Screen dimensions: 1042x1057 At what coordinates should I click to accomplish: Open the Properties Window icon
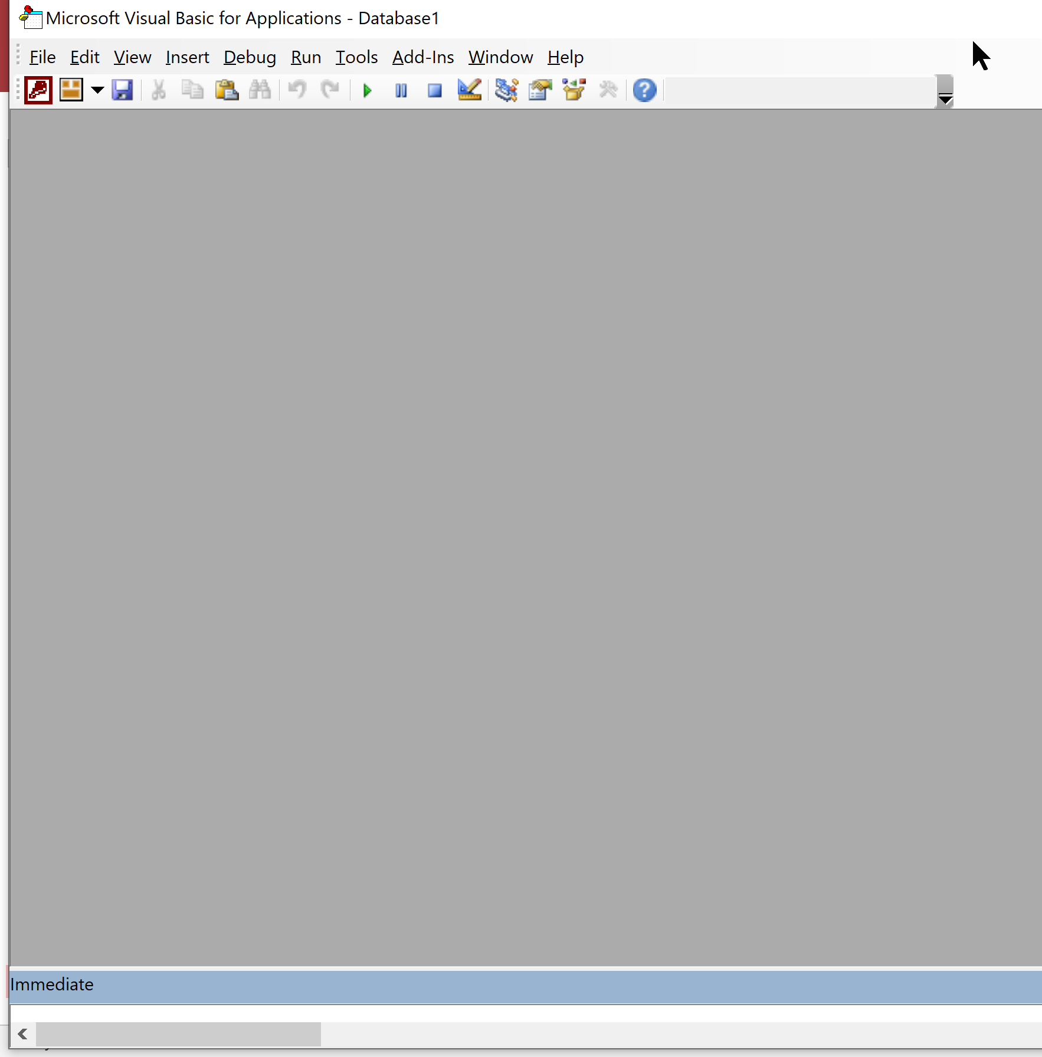[540, 90]
